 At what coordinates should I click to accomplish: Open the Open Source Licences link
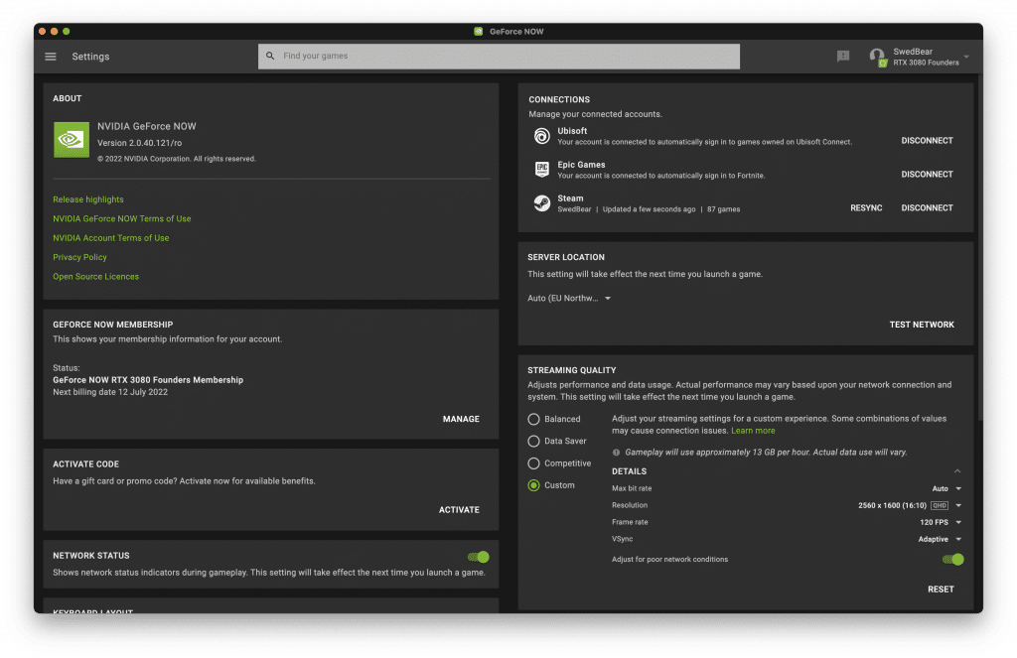click(x=96, y=277)
